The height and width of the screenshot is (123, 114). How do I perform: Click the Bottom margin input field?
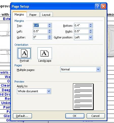[x=81, y=25]
